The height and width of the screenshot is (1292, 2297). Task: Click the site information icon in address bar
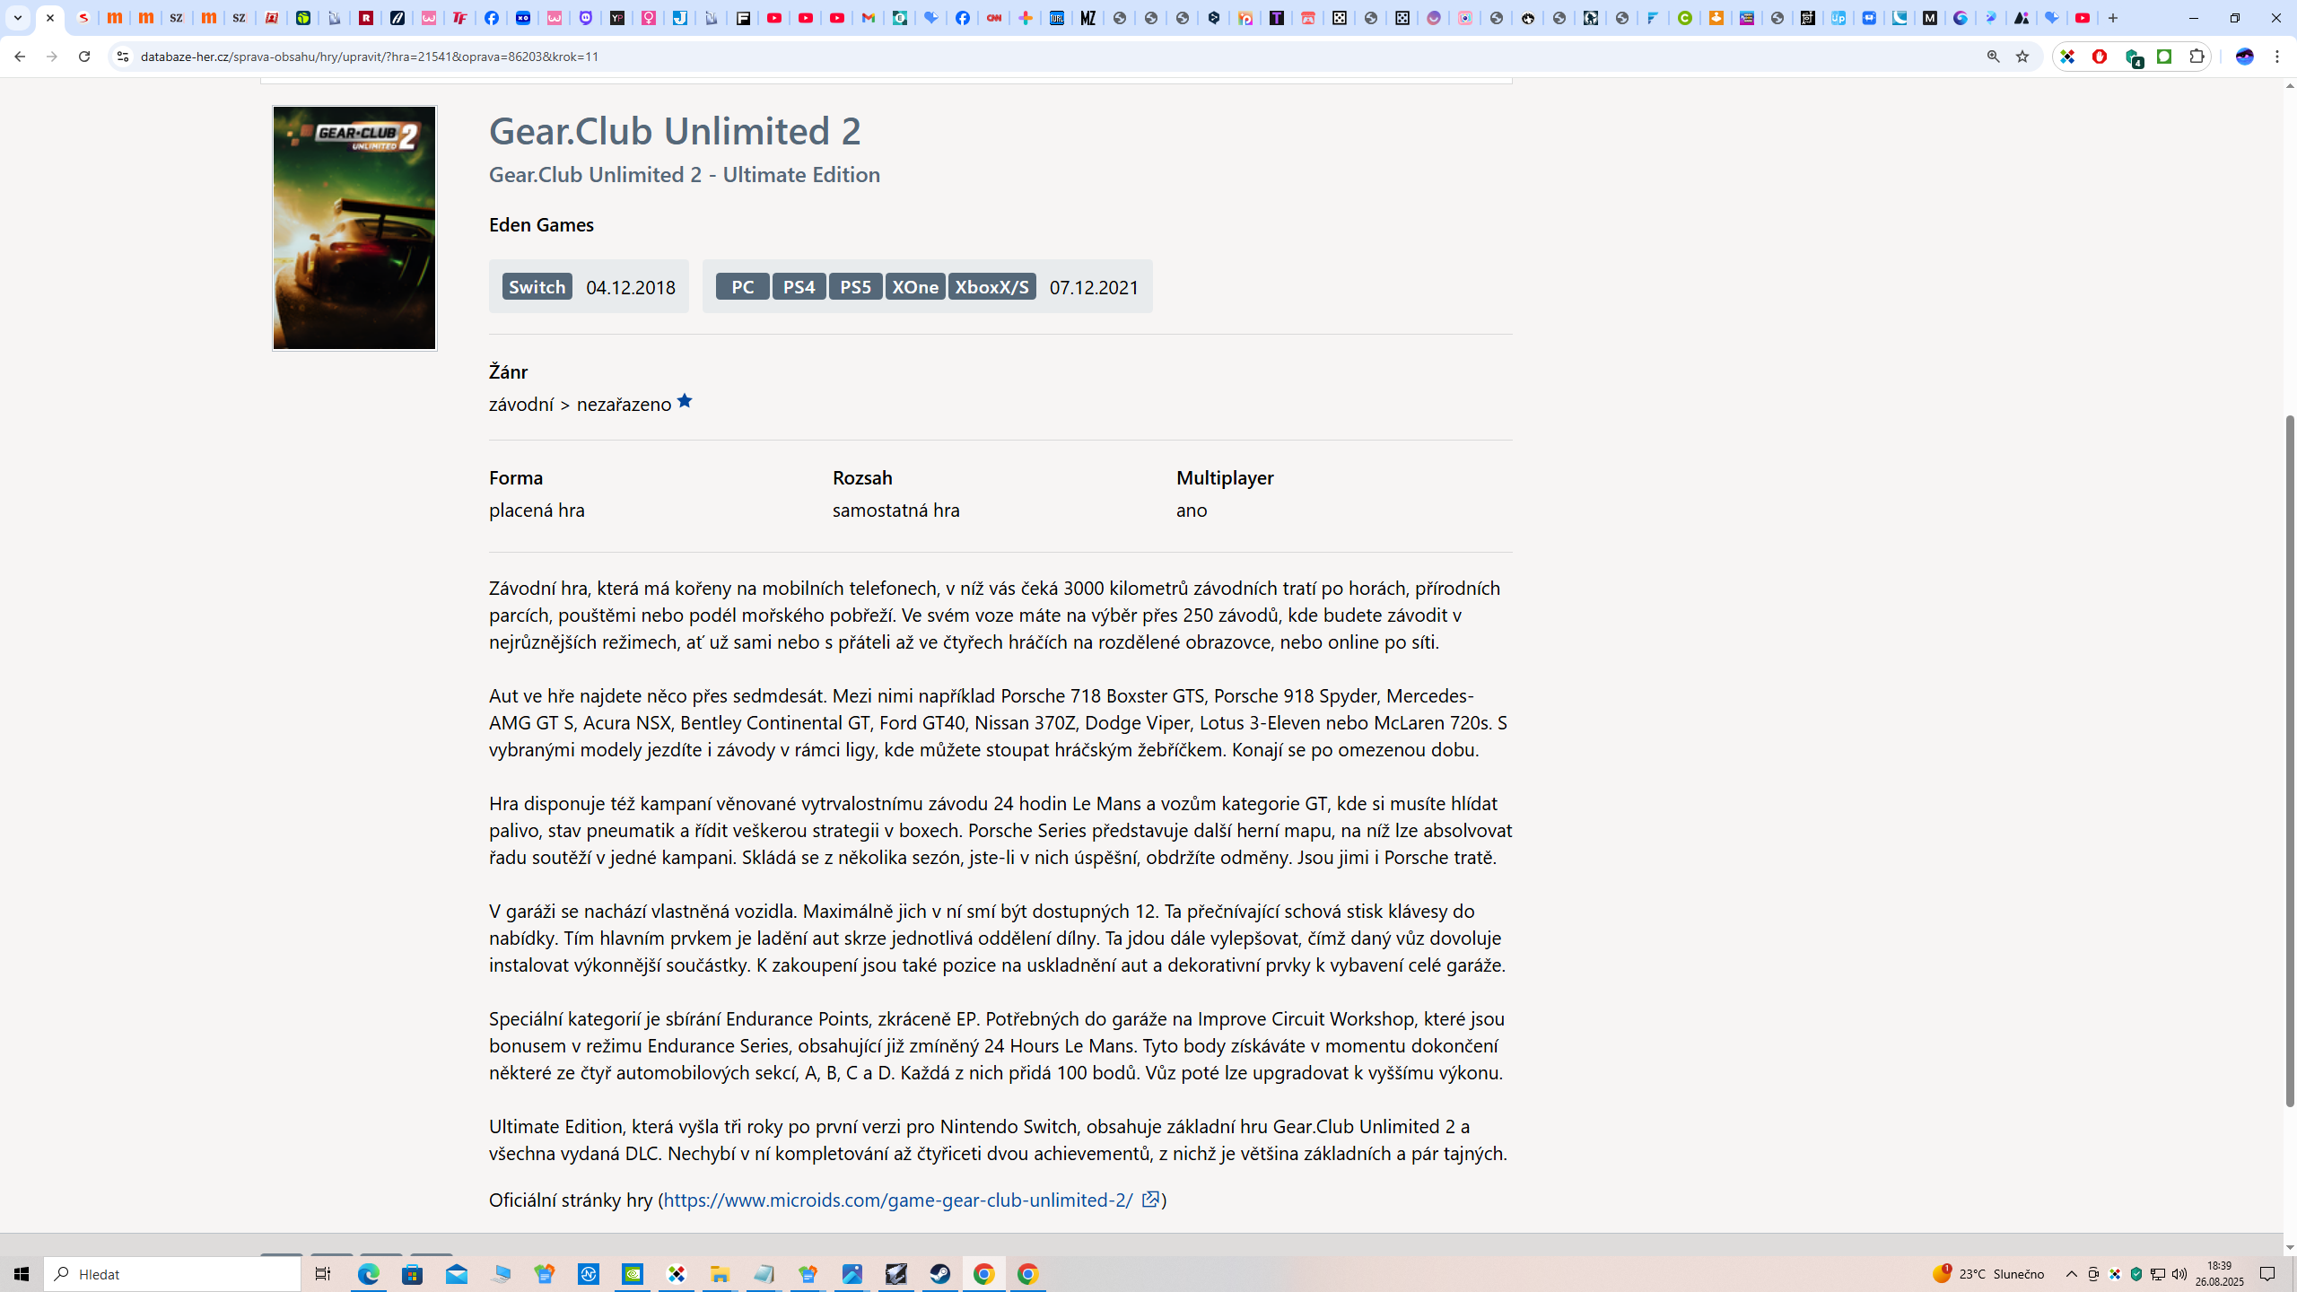coord(123,57)
